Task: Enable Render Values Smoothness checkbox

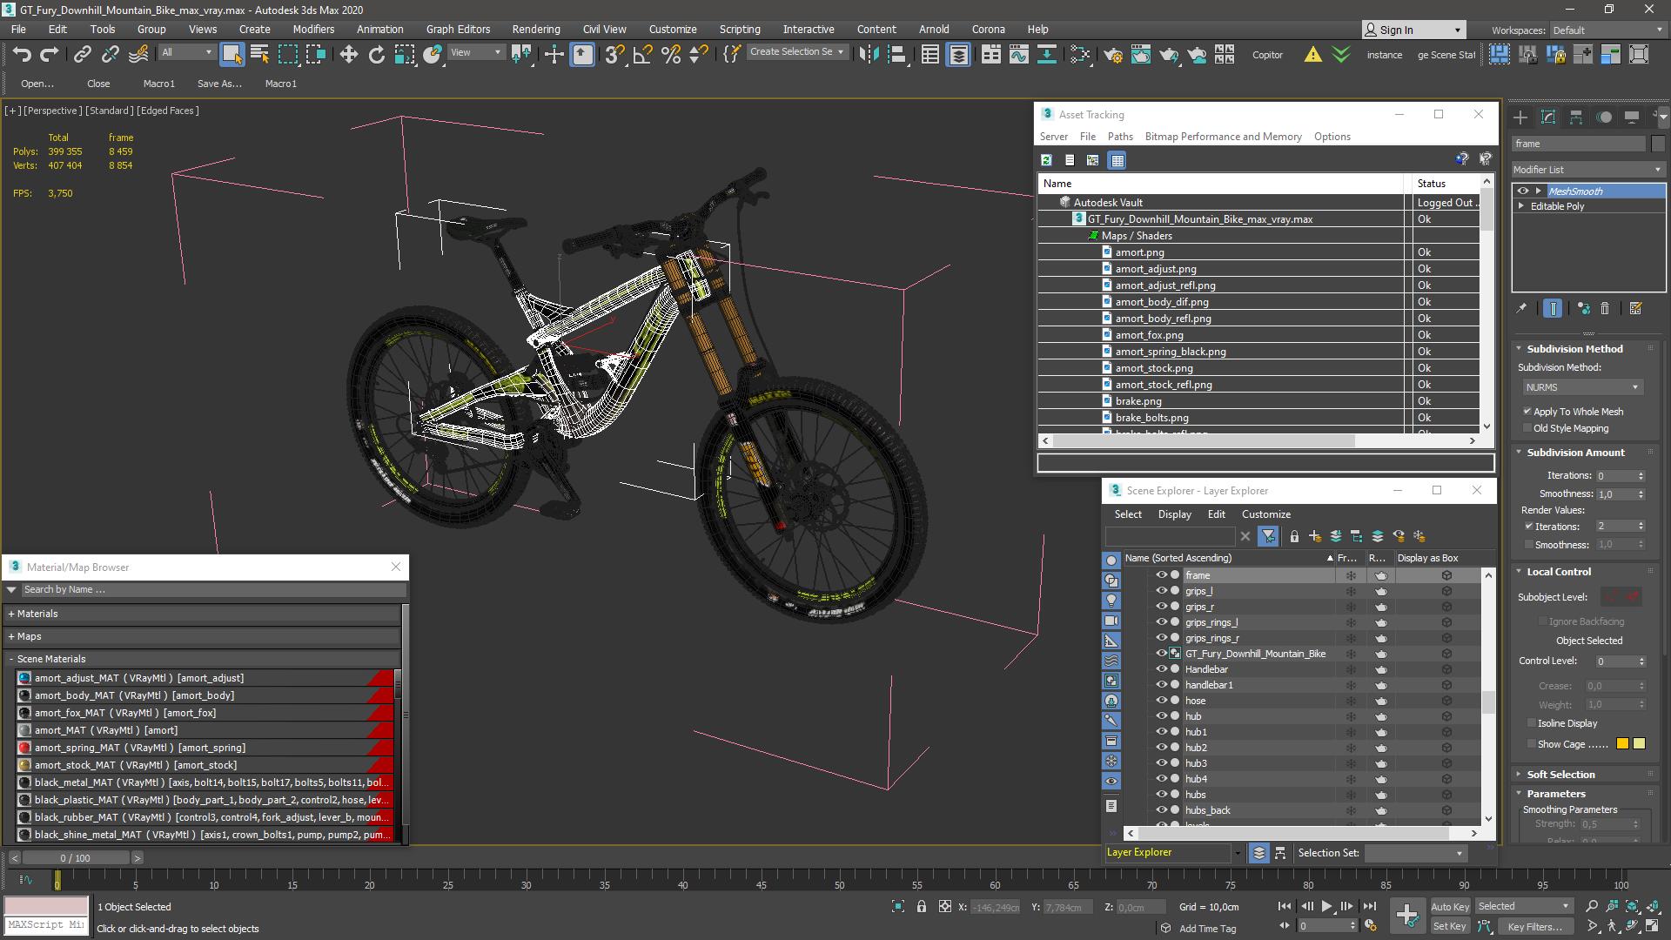Action: (x=1529, y=545)
